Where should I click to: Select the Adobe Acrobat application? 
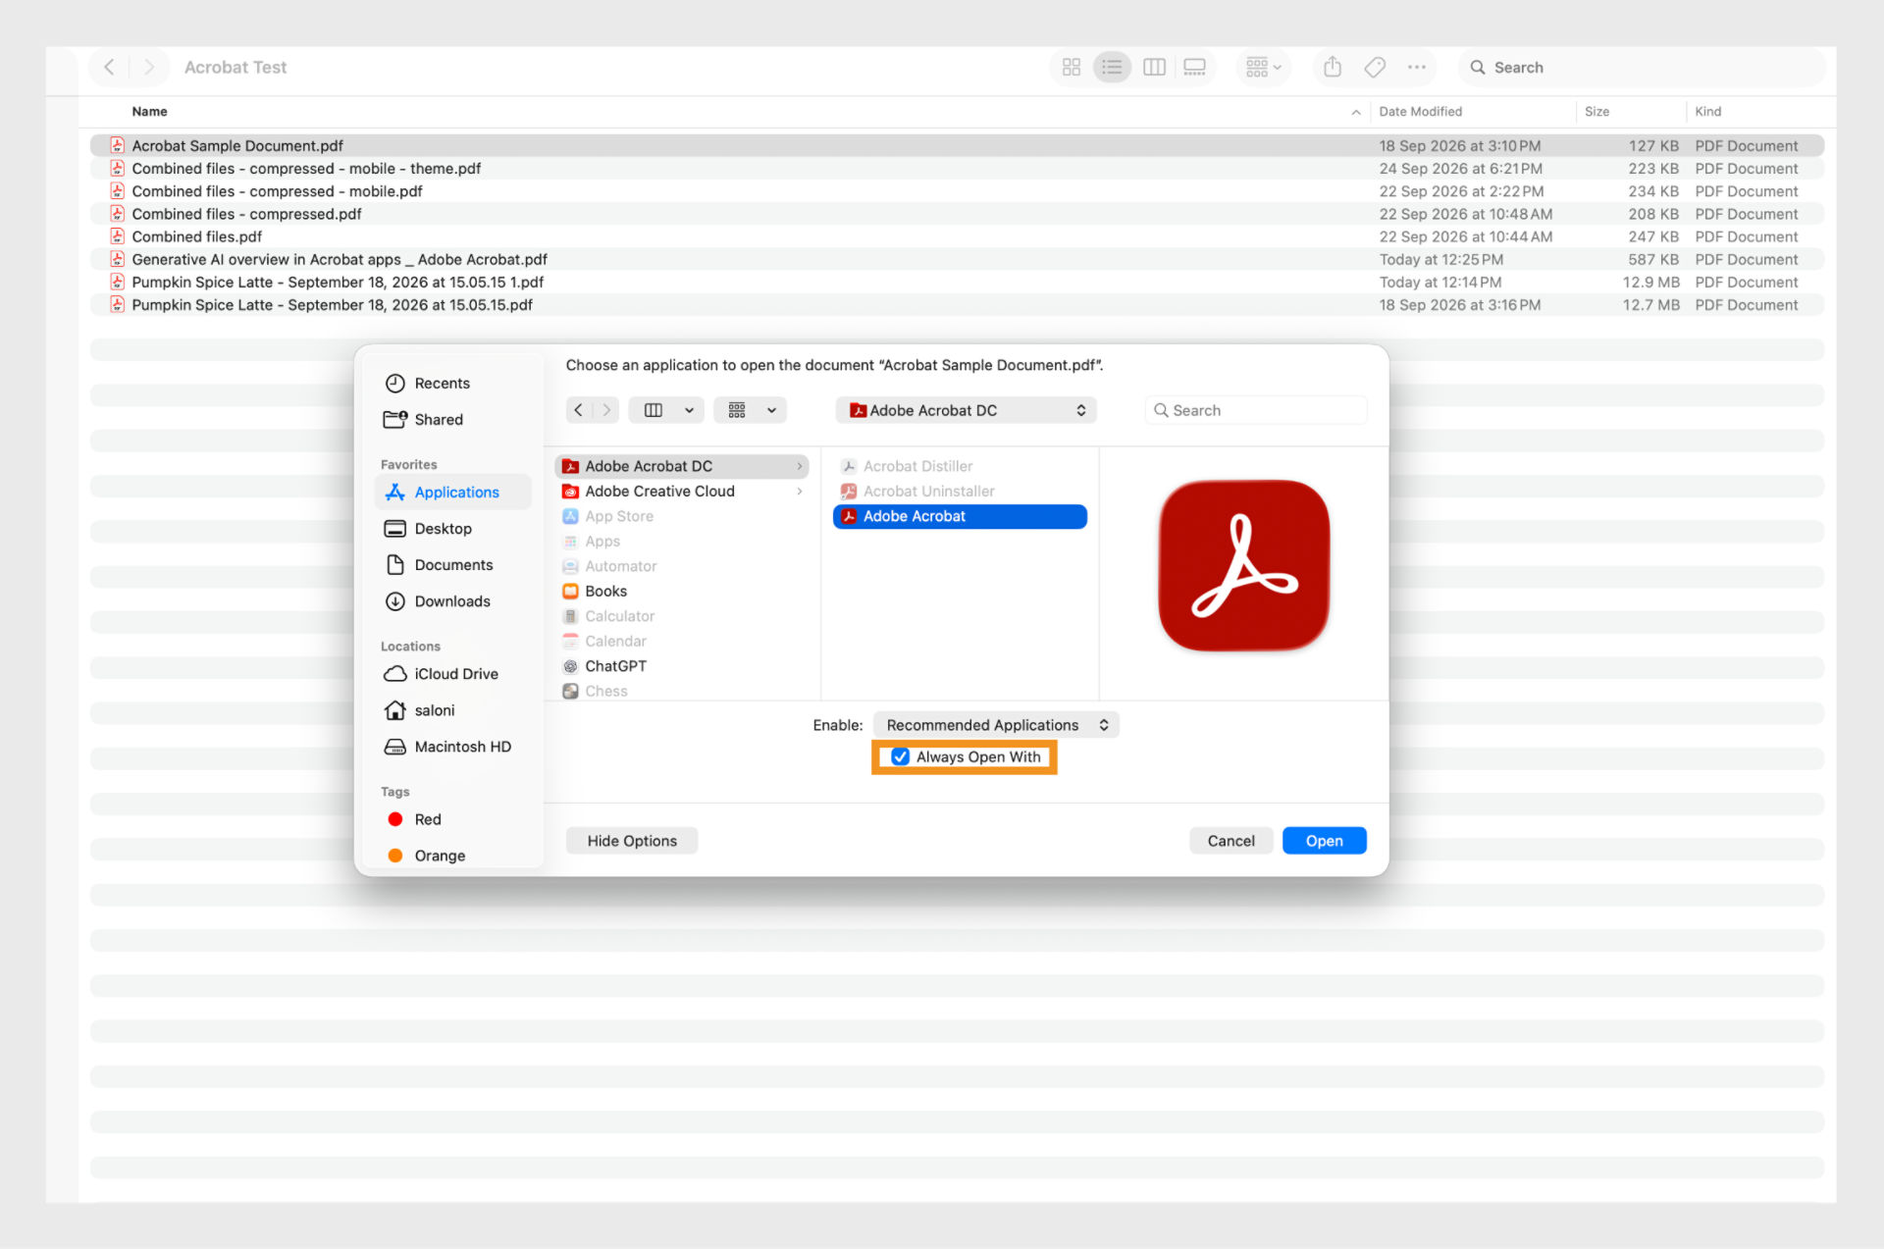point(960,516)
